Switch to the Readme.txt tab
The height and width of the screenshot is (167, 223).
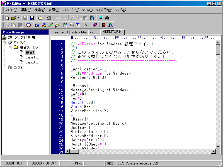[60, 32]
